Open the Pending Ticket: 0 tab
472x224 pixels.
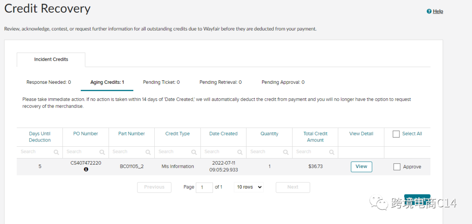click(x=161, y=82)
